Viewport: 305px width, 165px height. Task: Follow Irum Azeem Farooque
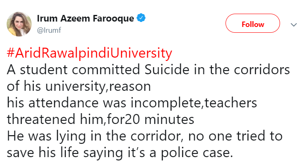253,24
